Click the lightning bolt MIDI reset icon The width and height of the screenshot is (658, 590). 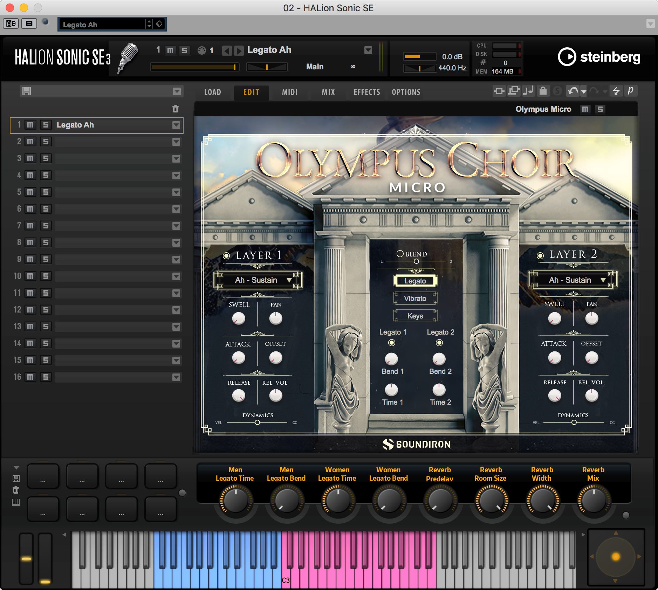click(616, 91)
